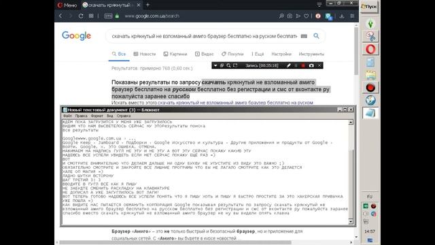
Task: Take a snapshot with Opera camera icon
Action: pos(290,16)
